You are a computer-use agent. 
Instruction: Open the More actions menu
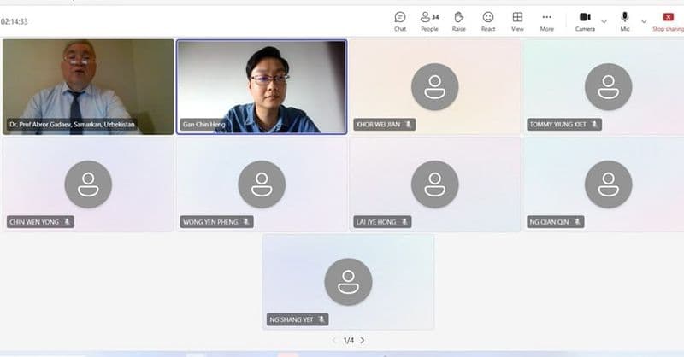click(x=546, y=21)
